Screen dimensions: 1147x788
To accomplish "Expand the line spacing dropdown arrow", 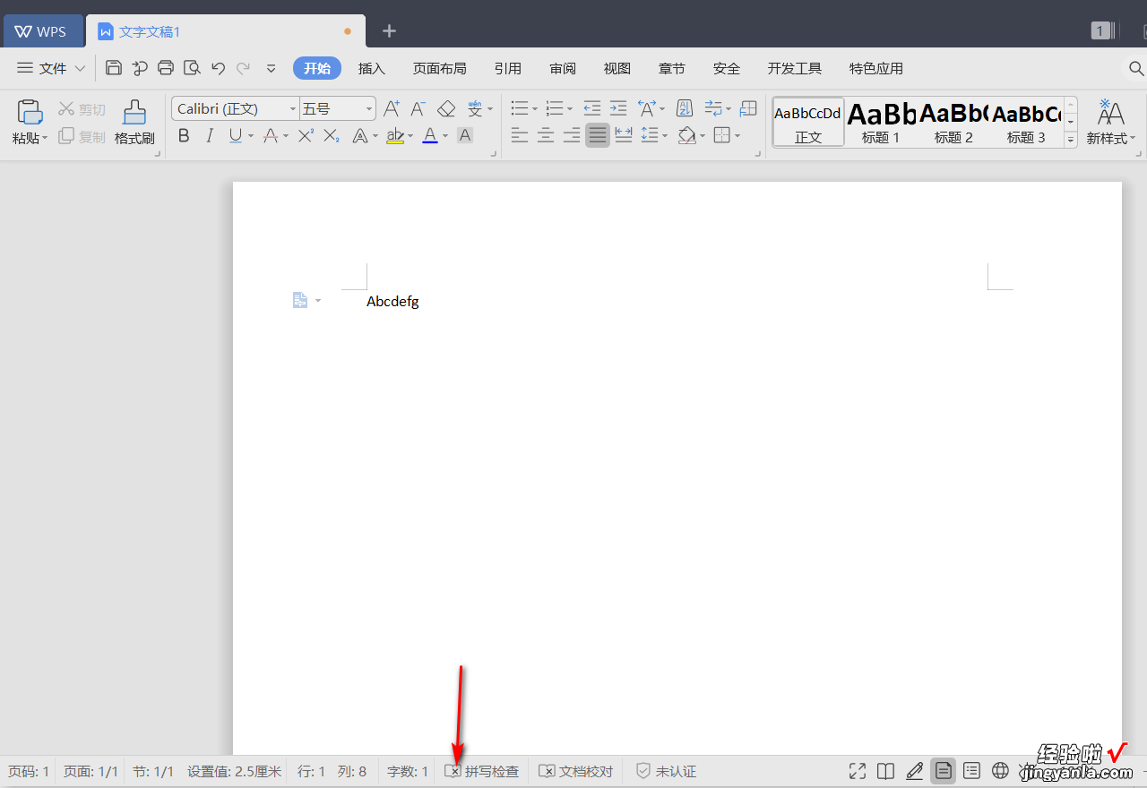I will [x=665, y=136].
